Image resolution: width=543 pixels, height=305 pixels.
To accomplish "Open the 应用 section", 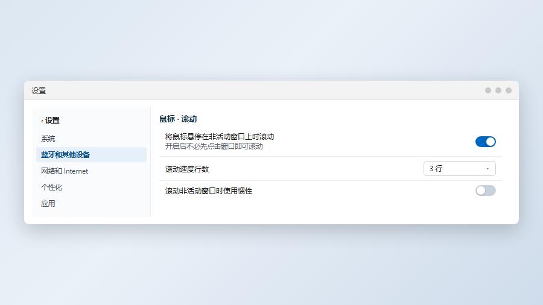I will point(92,203).
